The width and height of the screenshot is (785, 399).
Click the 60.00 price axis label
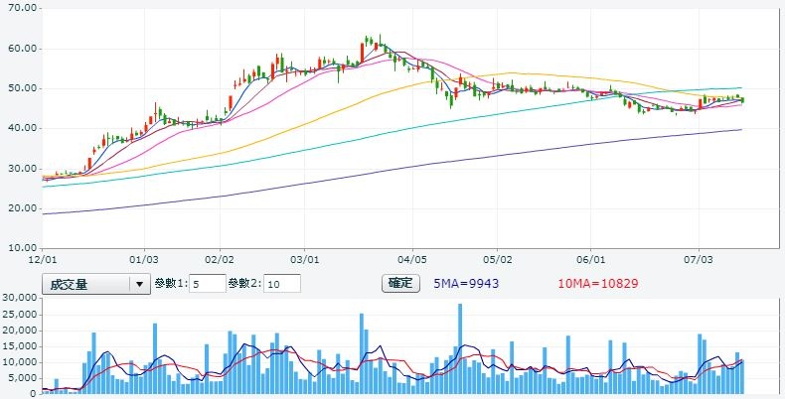[x=22, y=49]
